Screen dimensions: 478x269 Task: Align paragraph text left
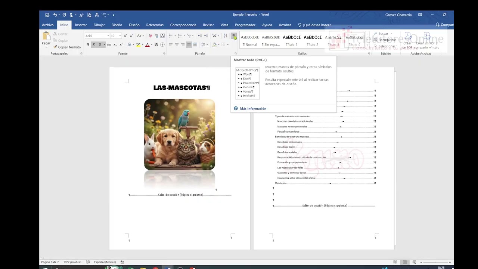coord(171,44)
